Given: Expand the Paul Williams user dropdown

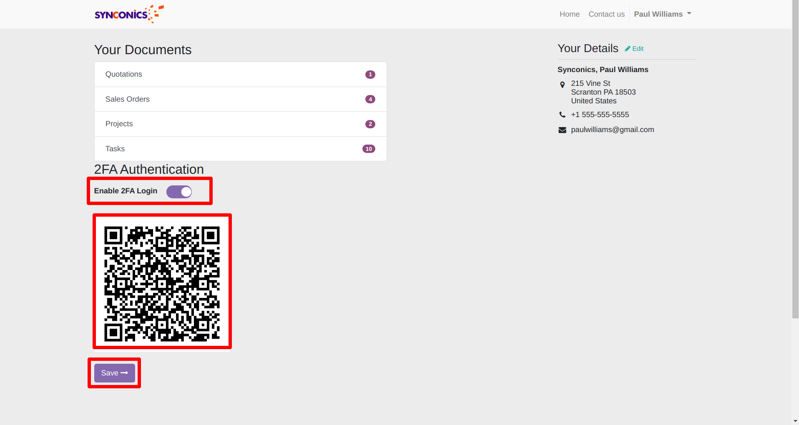Looking at the screenshot, I should click(662, 14).
